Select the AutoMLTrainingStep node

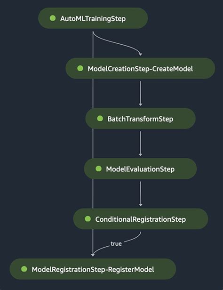(x=93, y=18)
